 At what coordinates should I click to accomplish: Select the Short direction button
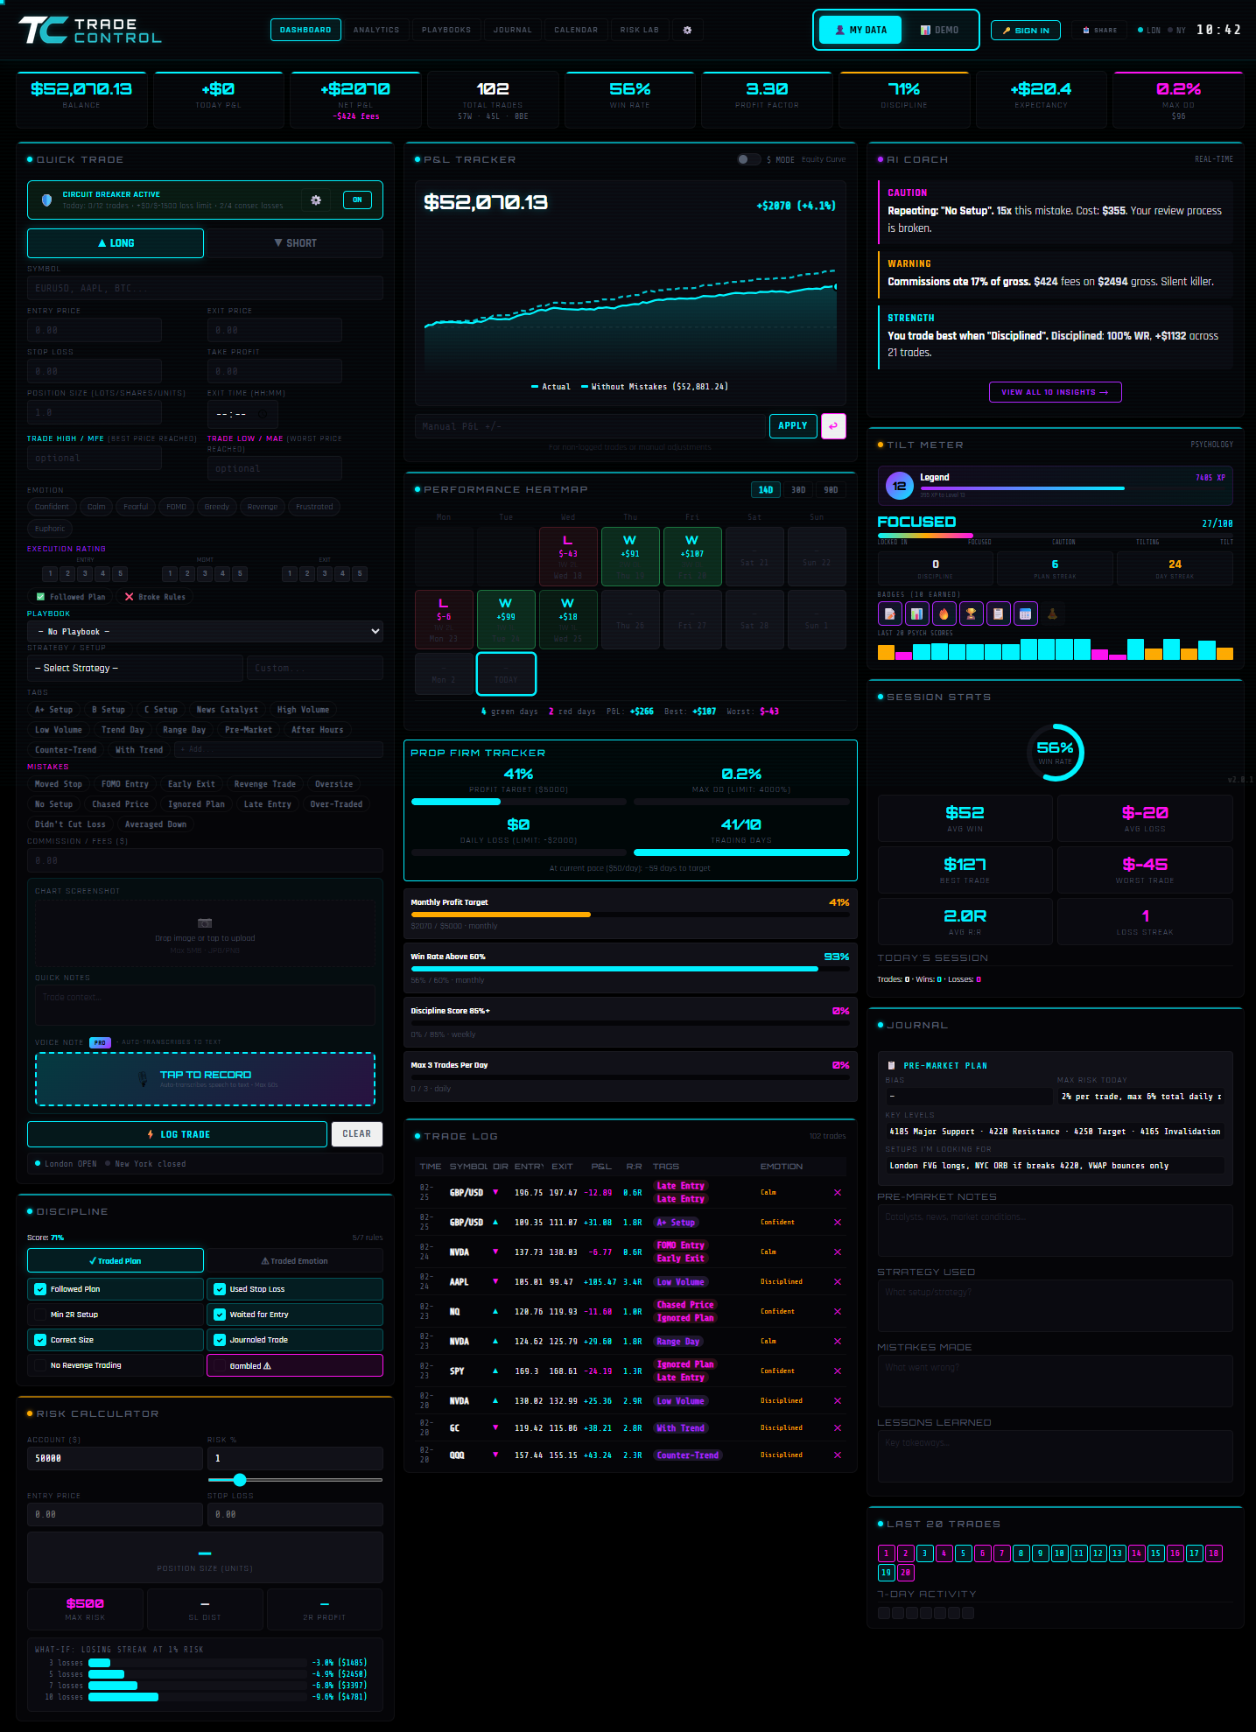coord(295,243)
